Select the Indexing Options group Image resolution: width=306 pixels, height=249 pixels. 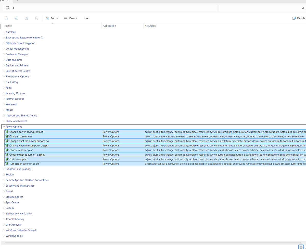[15, 93]
